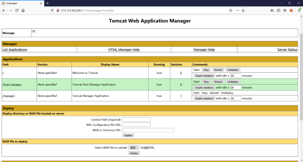This screenshot has height=162, width=303.
Task: Edit idle minutes field for /manager
Action: tap(236, 98)
